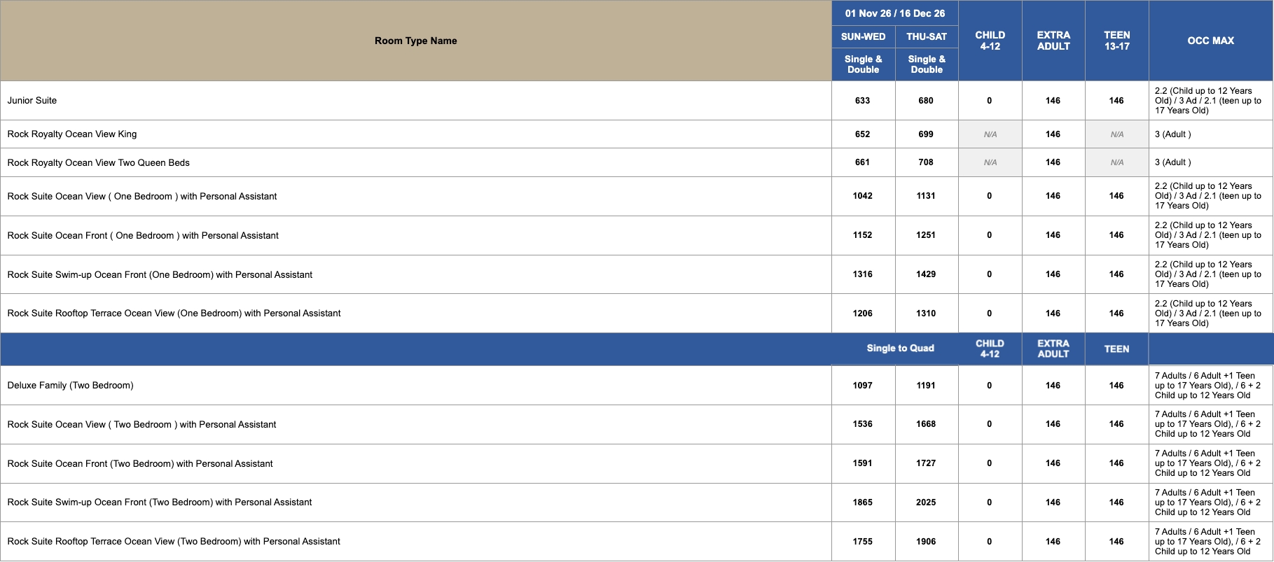Click the 1310 rate cell
This screenshot has width=1274, height=562.
[x=926, y=314]
